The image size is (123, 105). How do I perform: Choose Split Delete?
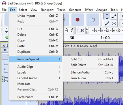coord(90,65)
